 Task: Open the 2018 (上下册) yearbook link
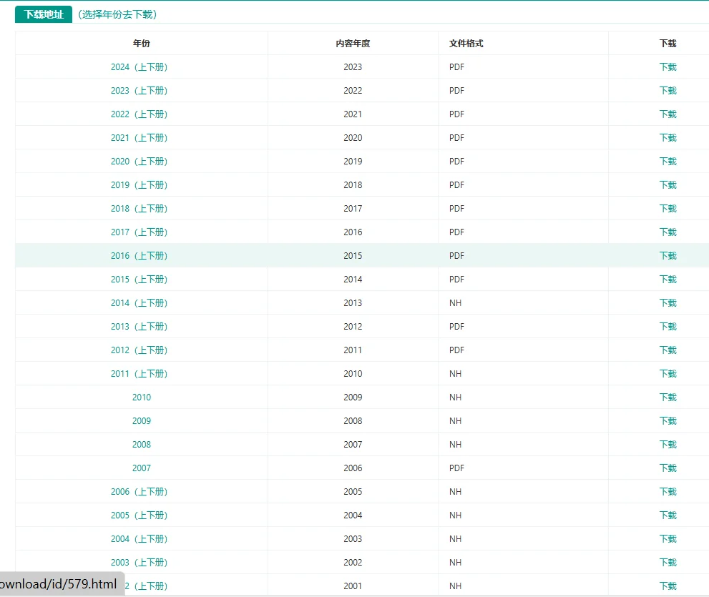tap(140, 208)
